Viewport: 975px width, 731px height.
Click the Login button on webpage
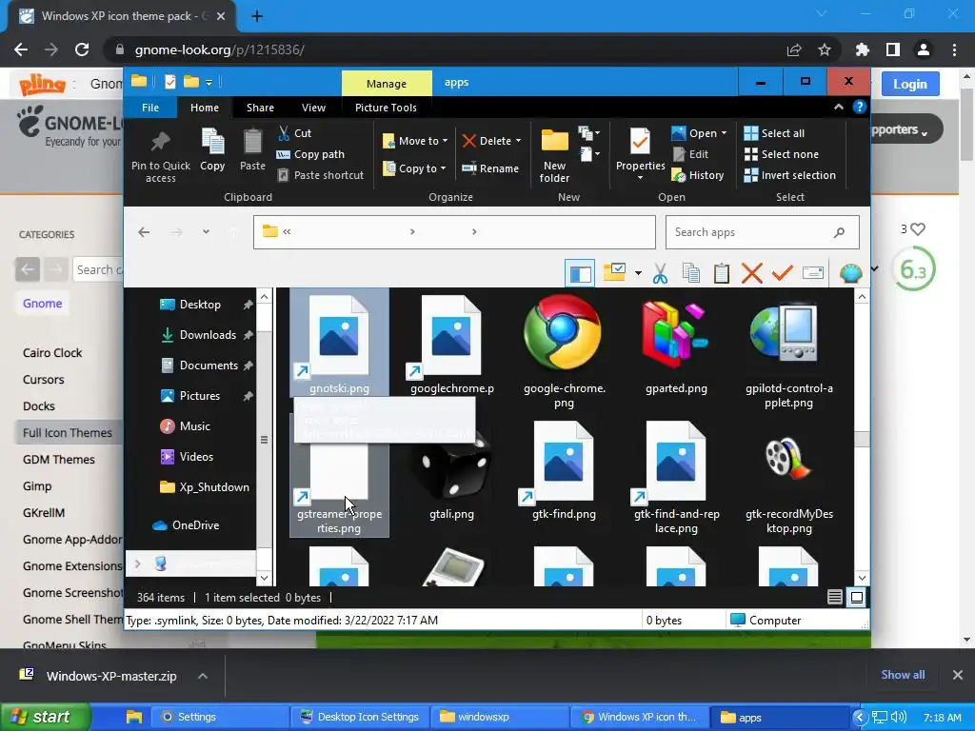pyautogui.click(x=910, y=84)
